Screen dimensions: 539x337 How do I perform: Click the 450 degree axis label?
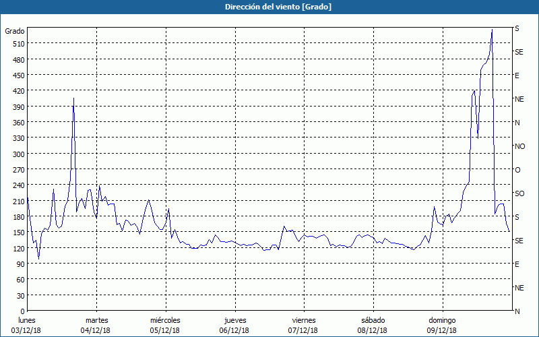point(18,75)
